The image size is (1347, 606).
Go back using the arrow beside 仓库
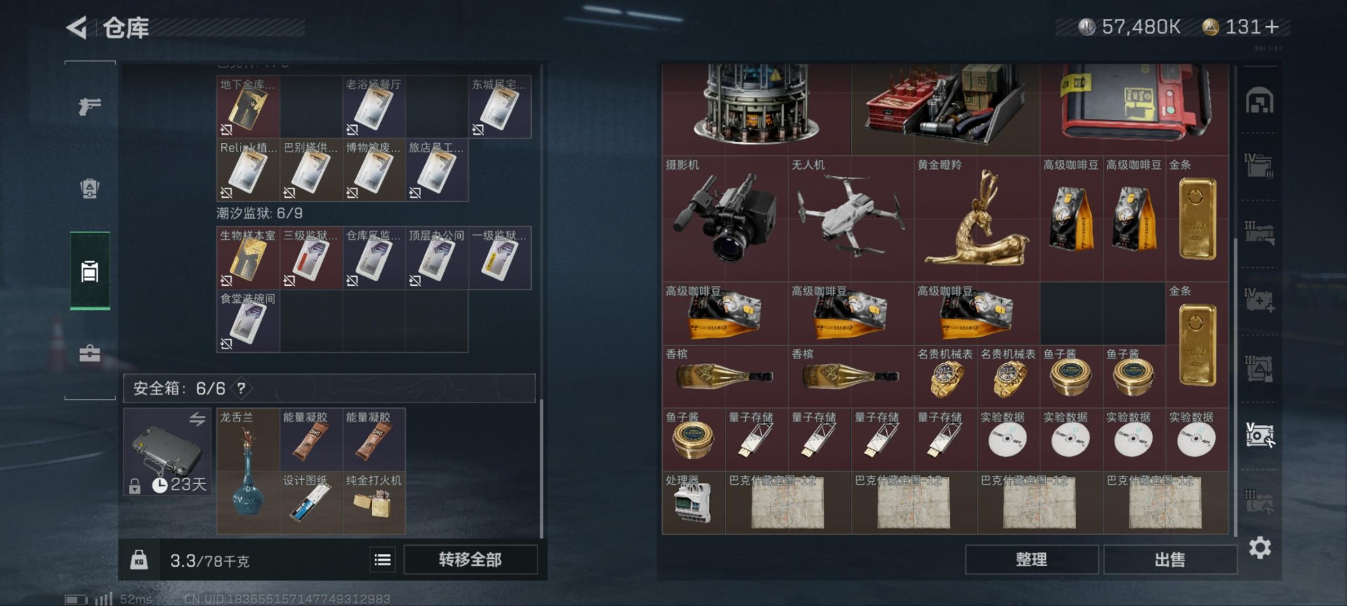(76, 27)
